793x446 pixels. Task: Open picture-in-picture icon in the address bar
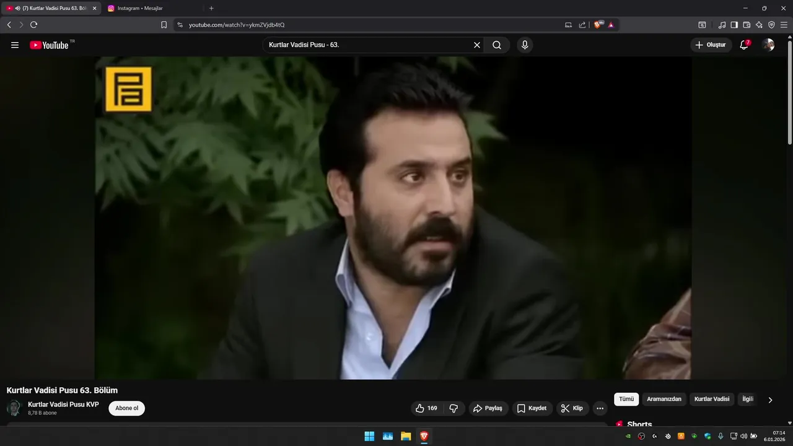568,25
